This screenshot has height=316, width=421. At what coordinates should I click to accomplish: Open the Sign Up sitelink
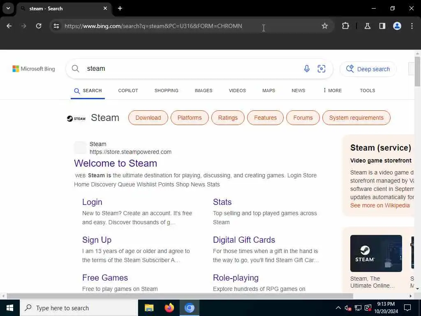[x=97, y=240]
